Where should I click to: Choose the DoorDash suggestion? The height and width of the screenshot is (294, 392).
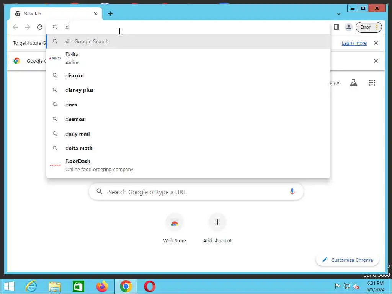point(188,165)
